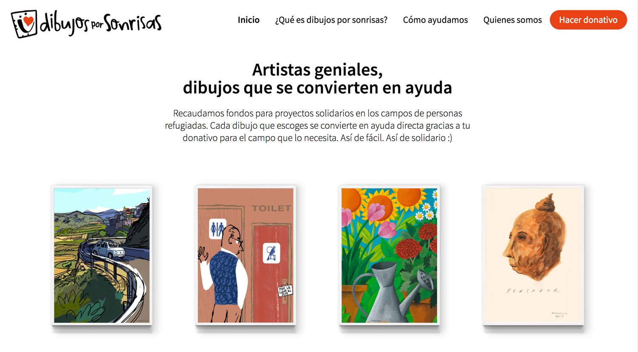Open the dibujos por sonrisas wordmark
This screenshot has width=638, height=352.
100,24
